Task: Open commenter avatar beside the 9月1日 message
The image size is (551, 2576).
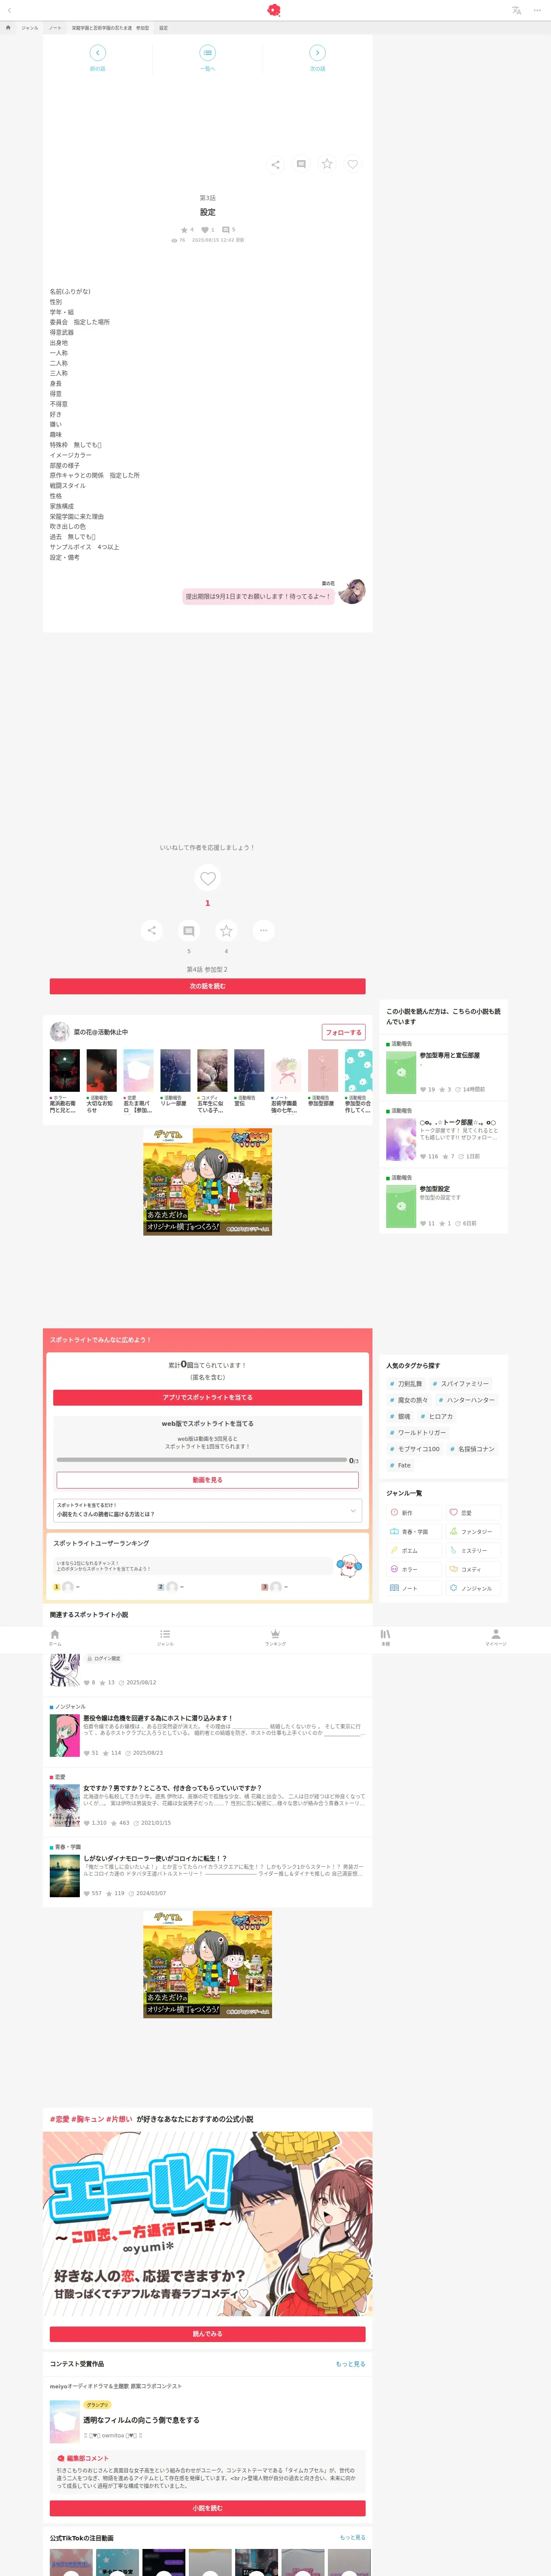Action: point(352,591)
